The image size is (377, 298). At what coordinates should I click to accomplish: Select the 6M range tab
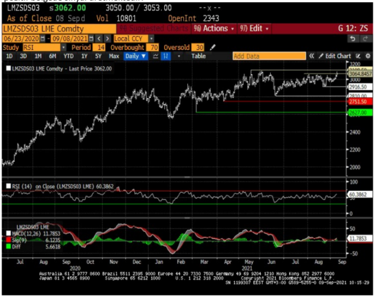(53, 56)
